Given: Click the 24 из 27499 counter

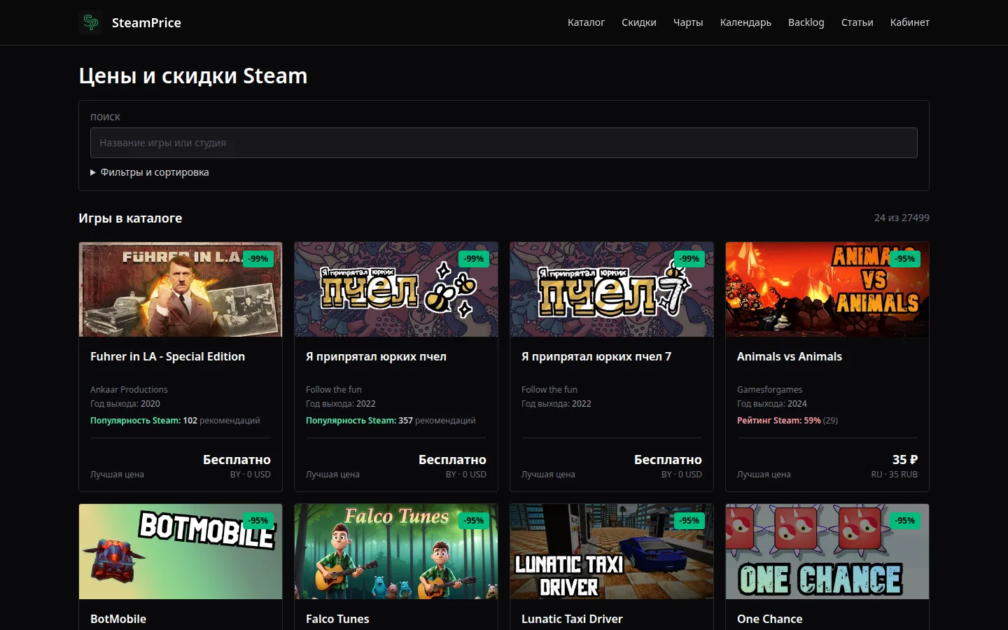Looking at the screenshot, I should pos(902,218).
